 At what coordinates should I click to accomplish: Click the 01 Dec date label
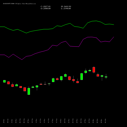(93, 121)
